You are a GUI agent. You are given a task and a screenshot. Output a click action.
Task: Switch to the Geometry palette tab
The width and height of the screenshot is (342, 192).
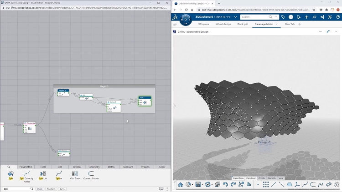pyautogui.click(x=94, y=167)
